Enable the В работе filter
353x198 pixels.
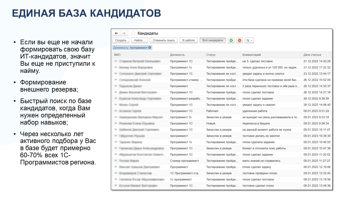tap(188, 40)
